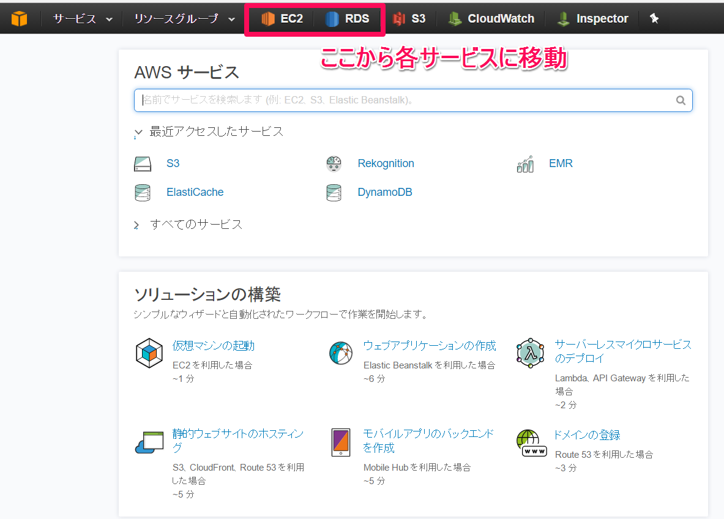Open the ElastiCache service link

(x=195, y=192)
